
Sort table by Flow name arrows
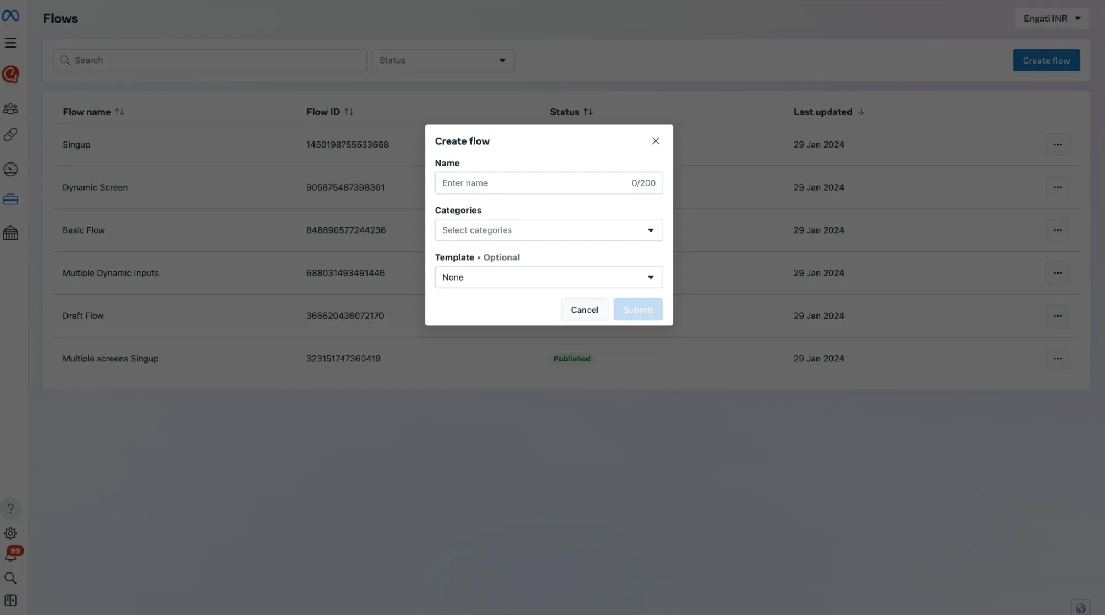point(119,112)
